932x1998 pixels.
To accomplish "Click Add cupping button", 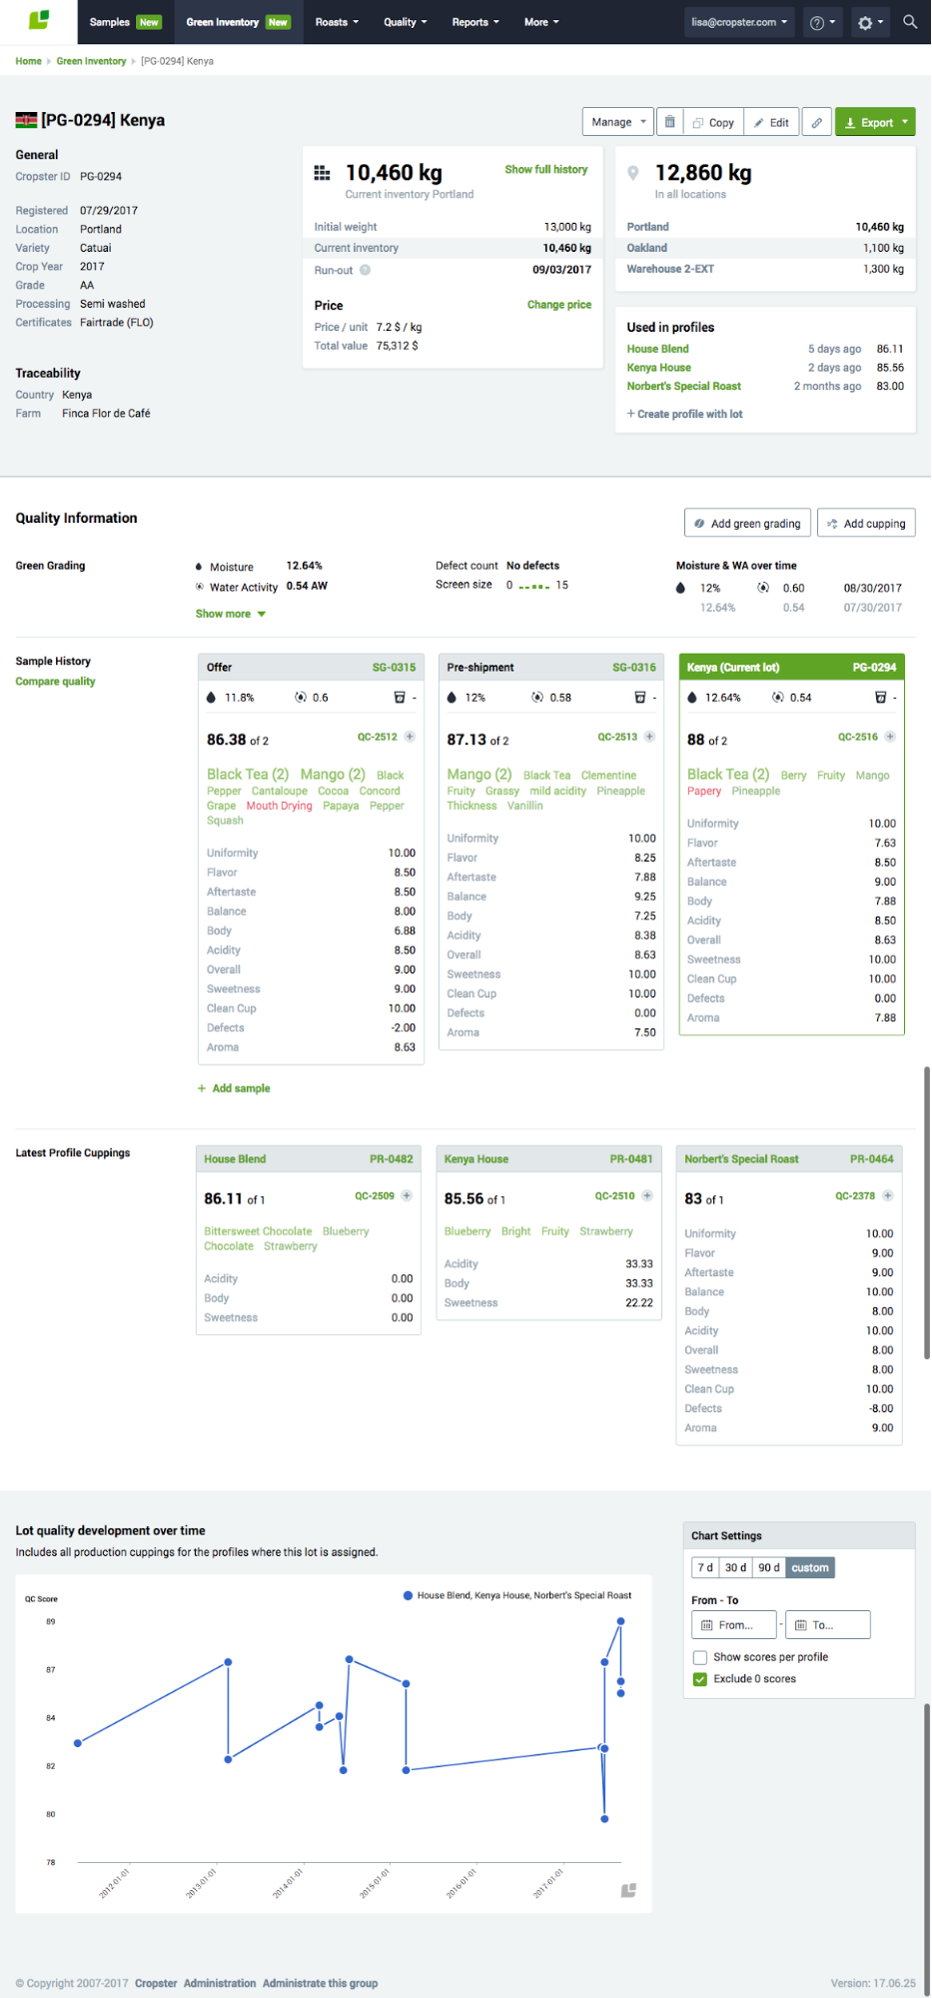I will click(866, 523).
